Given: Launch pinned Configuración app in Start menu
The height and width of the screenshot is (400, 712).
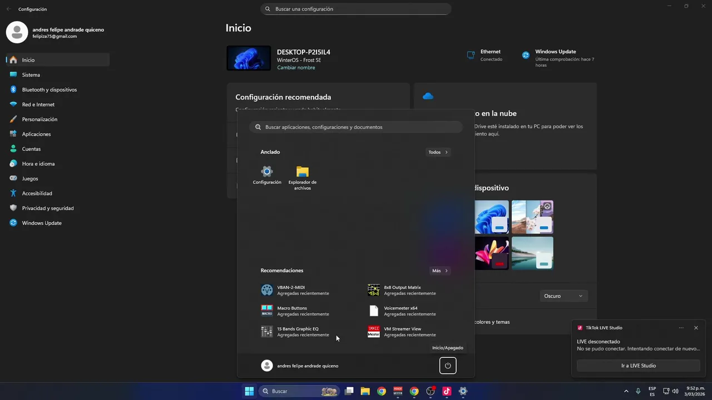Looking at the screenshot, I should pyautogui.click(x=267, y=175).
